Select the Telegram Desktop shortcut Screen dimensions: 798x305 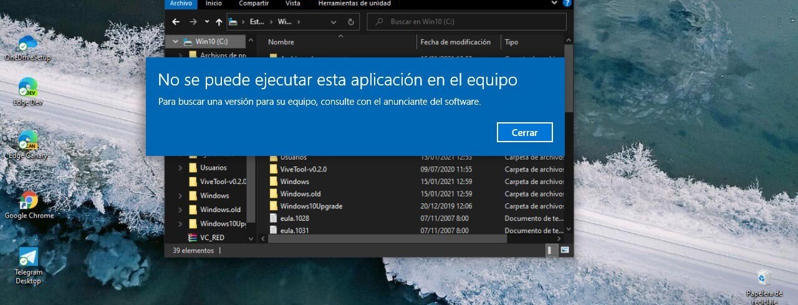coord(28,262)
